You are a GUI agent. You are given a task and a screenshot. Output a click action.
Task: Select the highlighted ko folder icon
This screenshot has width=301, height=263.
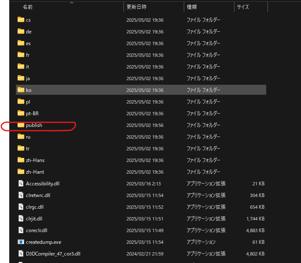pyautogui.click(x=21, y=90)
